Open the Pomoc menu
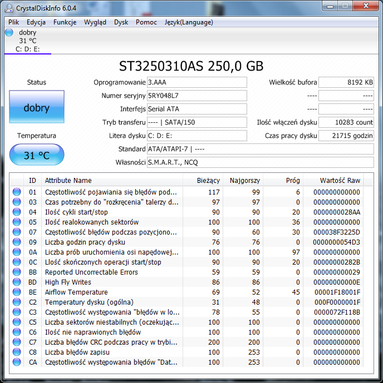The height and width of the screenshot is (383, 383). pyautogui.click(x=146, y=22)
